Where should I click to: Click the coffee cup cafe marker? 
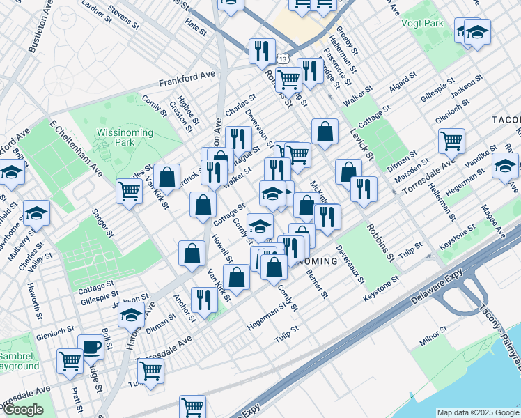91,346
